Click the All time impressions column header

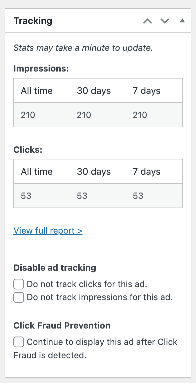click(37, 91)
